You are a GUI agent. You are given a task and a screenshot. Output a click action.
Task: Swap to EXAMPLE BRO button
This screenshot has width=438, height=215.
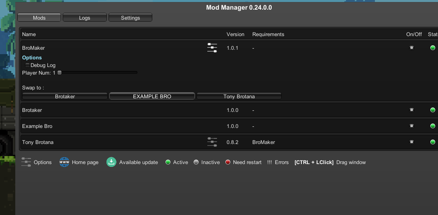[x=152, y=96]
